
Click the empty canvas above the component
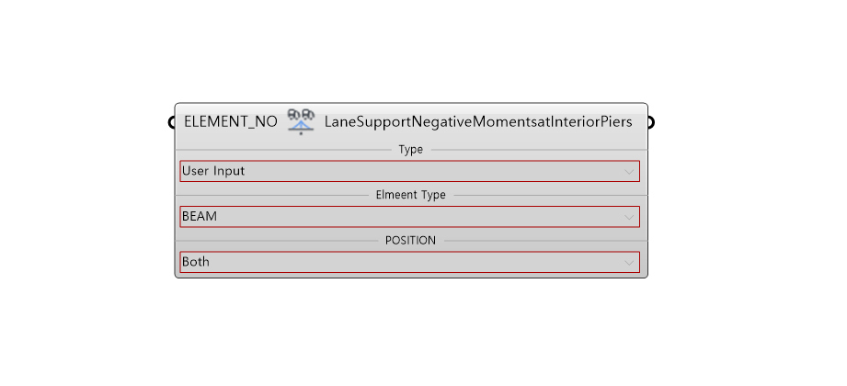(410, 51)
